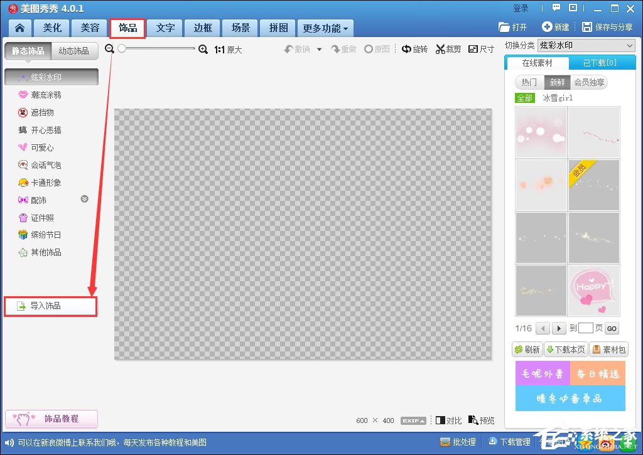643x455 pixels.
Task: Click the zoom slider handle
Action: [121, 48]
